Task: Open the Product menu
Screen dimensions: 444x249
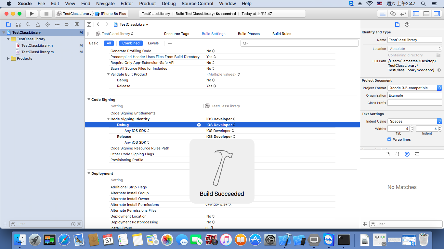Action: [148, 4]
